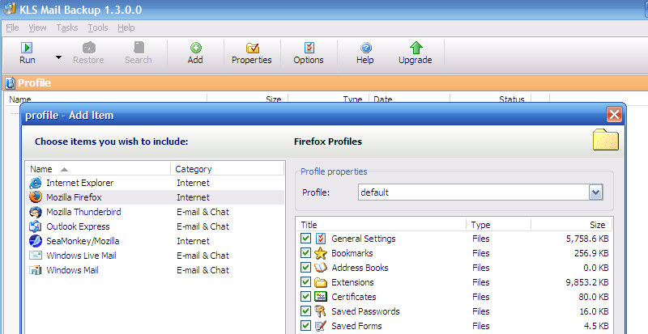Click the KLS Mail Backup title bar icon
Viewport: 648px width, 334px height.
pyautogui.click(x=10, y=9)
